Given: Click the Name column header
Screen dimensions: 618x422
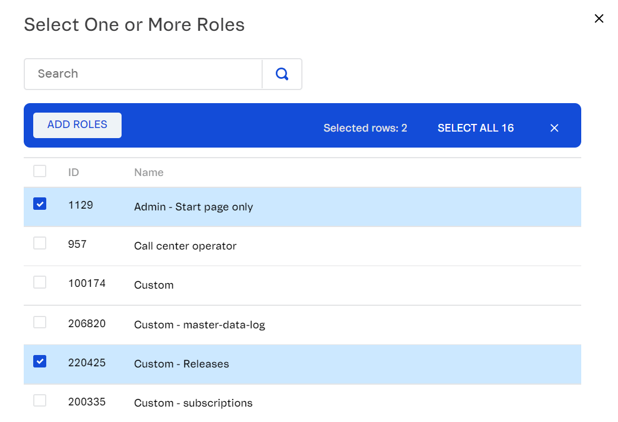Looking at the screenshot, I should 149,172.
